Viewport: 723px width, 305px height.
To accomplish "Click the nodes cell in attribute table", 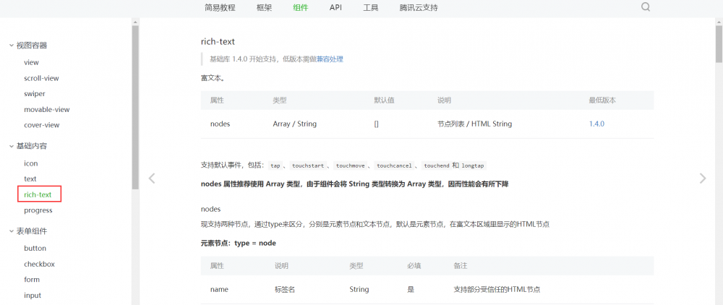I will point(220,124).
